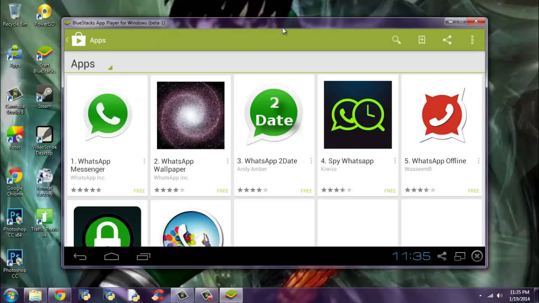
Task: Click the circled X icon in BlueStacks bottom bar
Action: (x=477, y=256)
